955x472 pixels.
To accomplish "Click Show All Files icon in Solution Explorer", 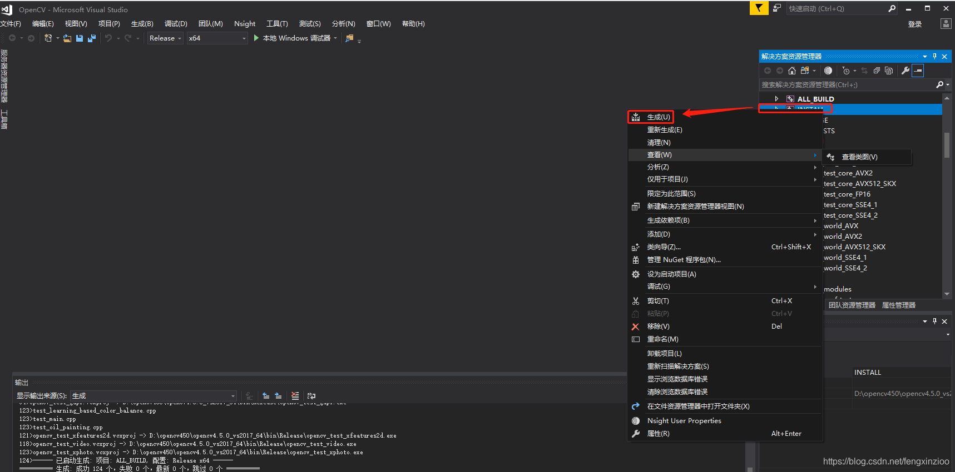I will [x=889, y=71].
